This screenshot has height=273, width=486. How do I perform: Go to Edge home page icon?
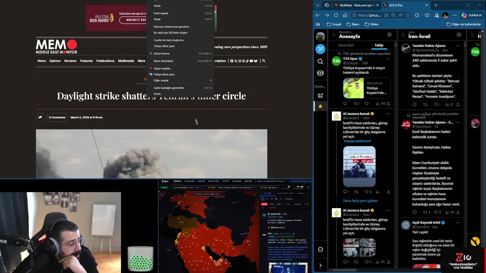pos(345,15)
